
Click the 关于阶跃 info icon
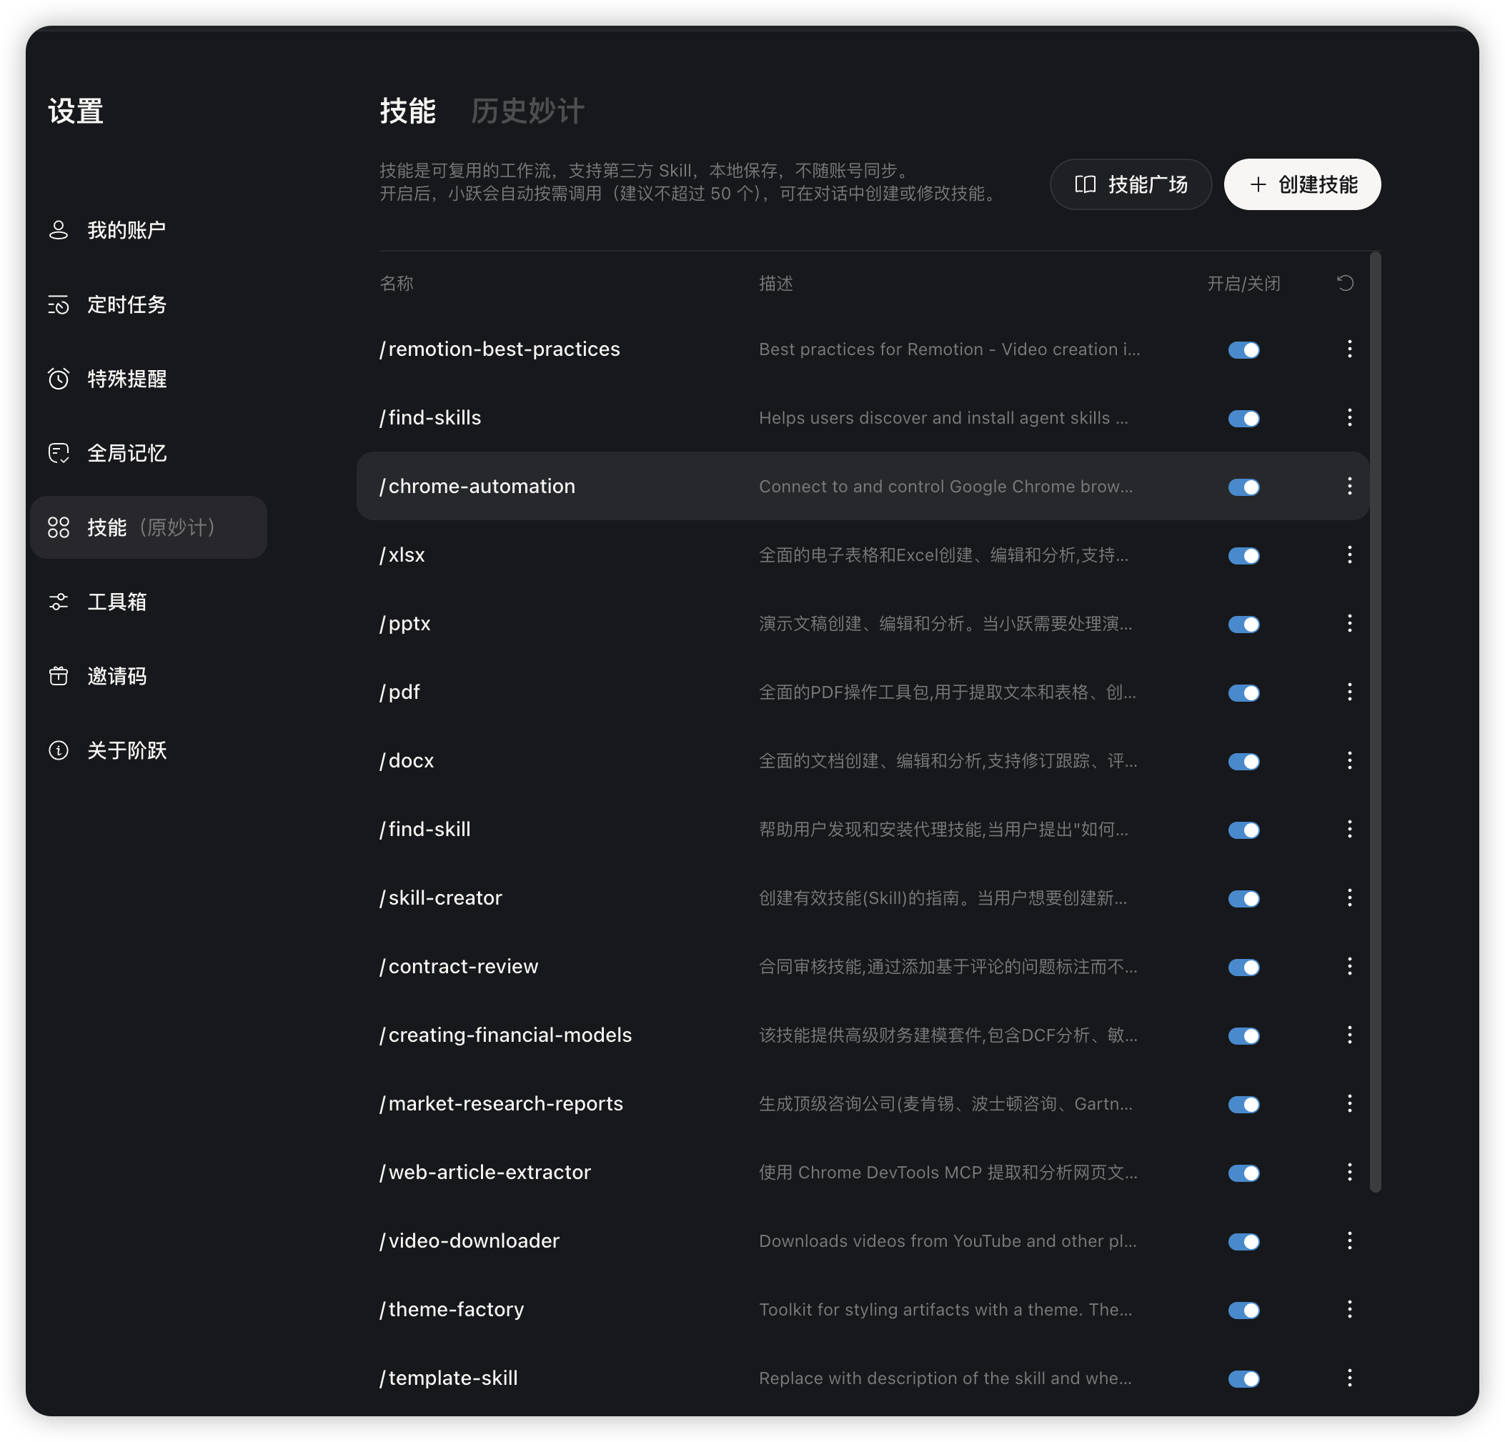pos(59,750)
